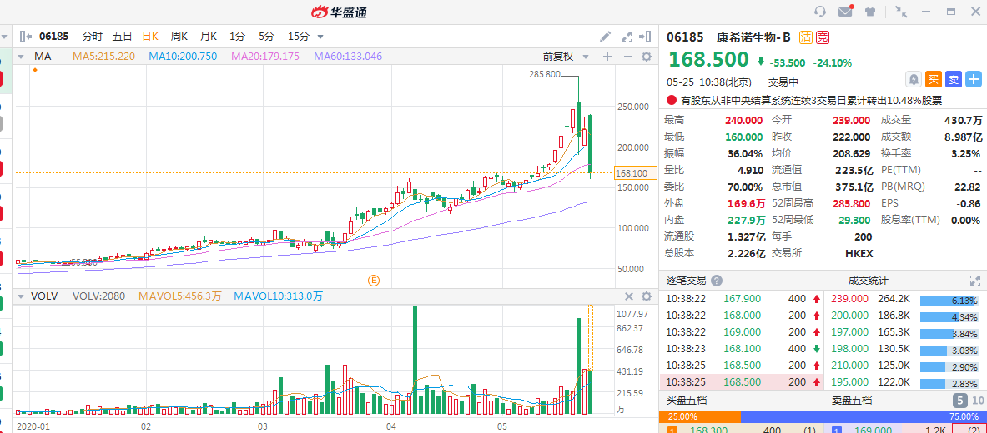
Task: Click the VOLV:2080 volume value
Action: click(x=98, y=296)
